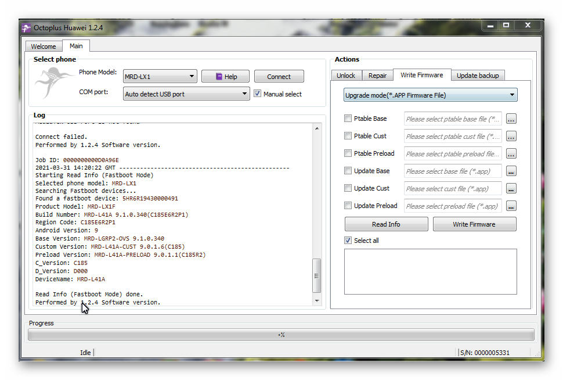The width and height of the screenshot is (563, 380).
Task: Click the Ptable Cust file path field
Action: [452, 137]
